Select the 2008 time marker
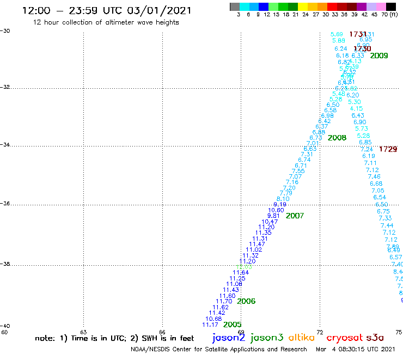This screenshot has width=403, height=354. [337, 138]
